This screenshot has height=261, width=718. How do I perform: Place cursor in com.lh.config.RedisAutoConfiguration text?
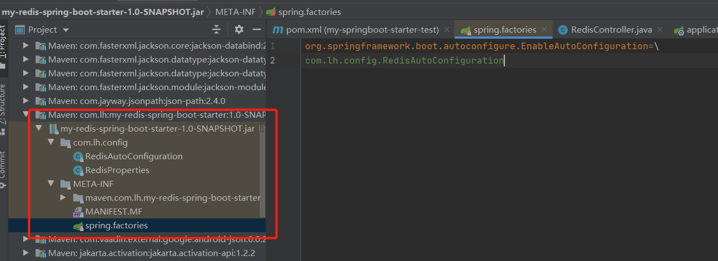(x=405, y=61)
